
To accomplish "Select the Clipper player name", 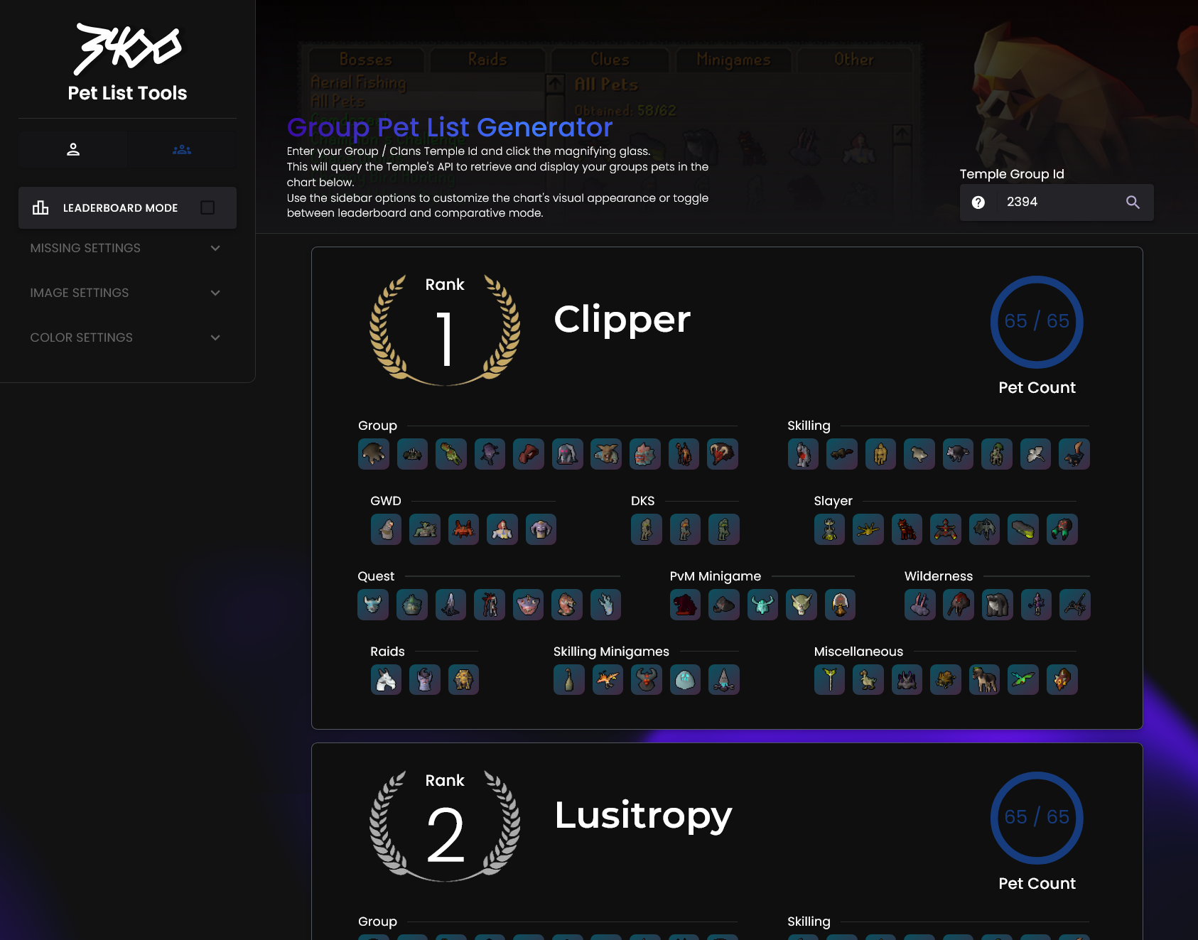I will [622, 319].
